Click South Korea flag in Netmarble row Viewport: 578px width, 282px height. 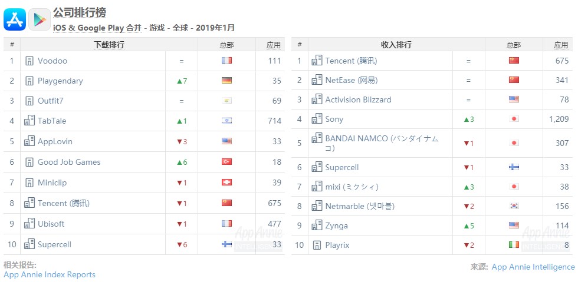pos(514,206)
